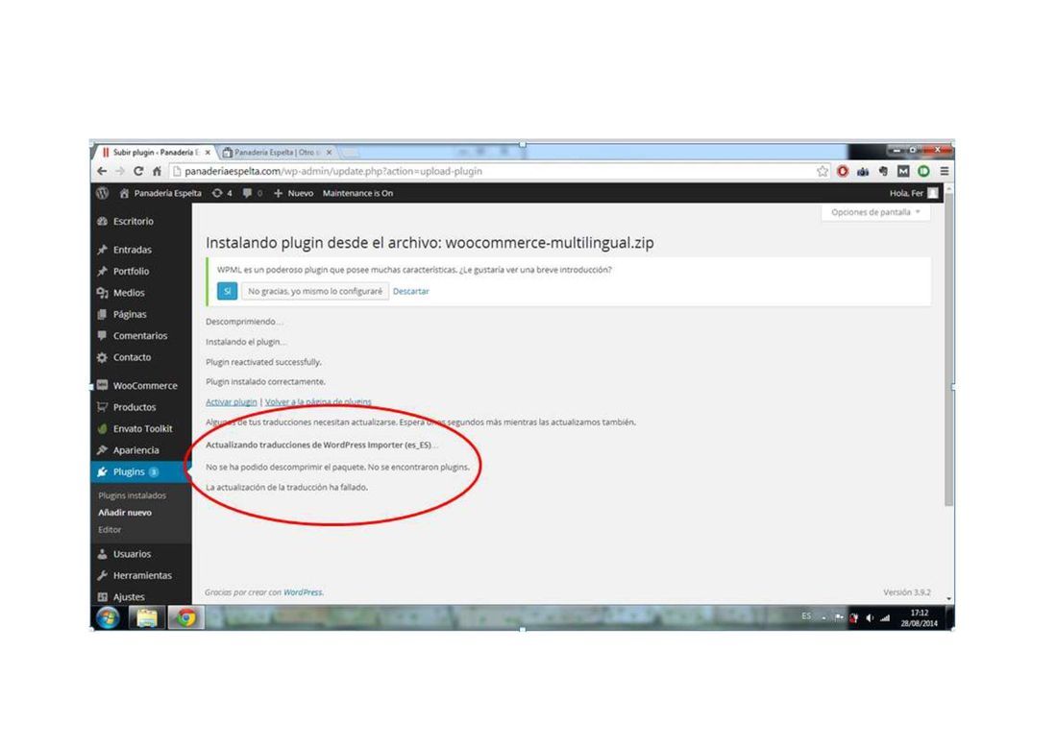This screenshot has width=1057, height=747.
Task: Reload the page with the refresh icon
Action: (x=138, y=172)
